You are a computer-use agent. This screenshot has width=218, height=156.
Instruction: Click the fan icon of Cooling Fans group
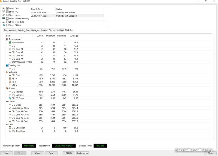[x=7, y=65]
